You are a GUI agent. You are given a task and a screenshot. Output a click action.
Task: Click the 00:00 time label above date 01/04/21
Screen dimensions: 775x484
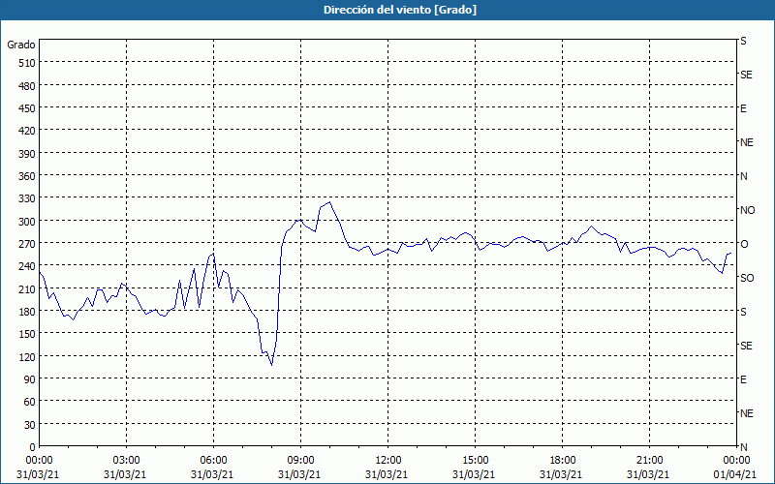pyautogui.click(x=736, y=461)
